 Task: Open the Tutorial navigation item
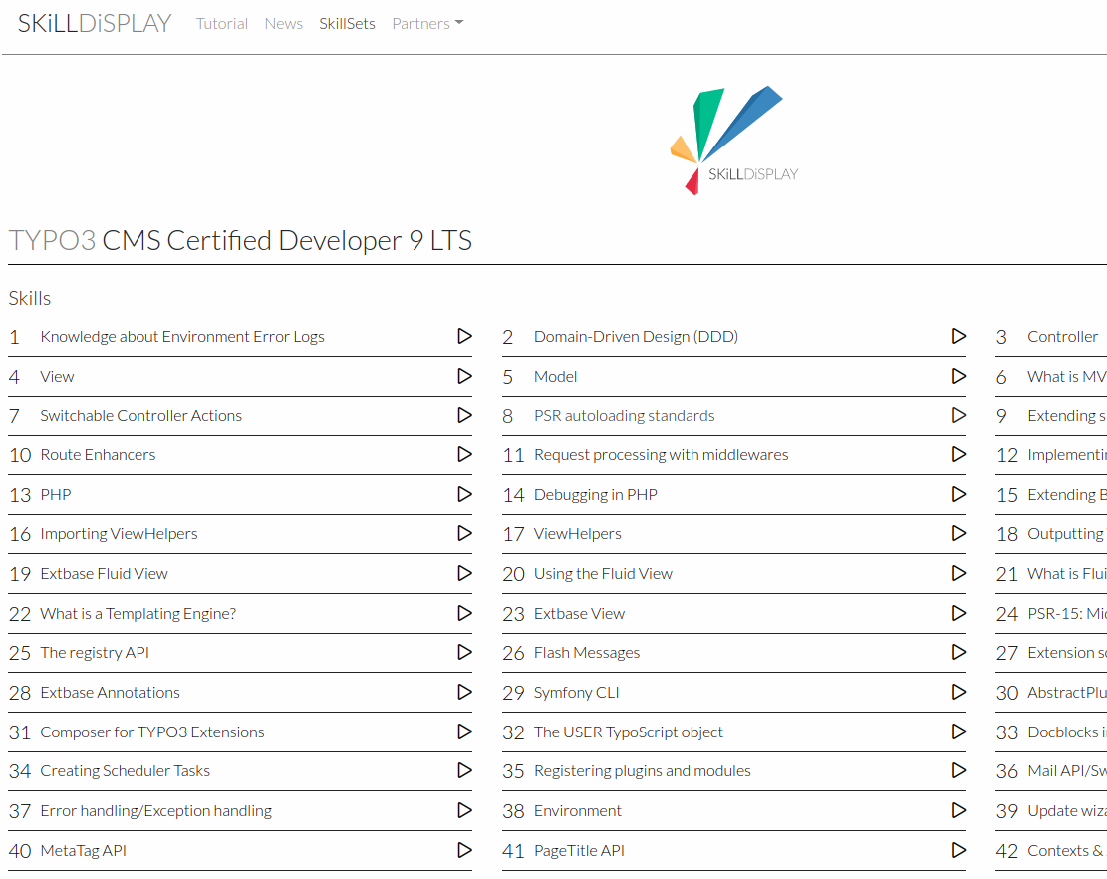click(x=221, y=24)
